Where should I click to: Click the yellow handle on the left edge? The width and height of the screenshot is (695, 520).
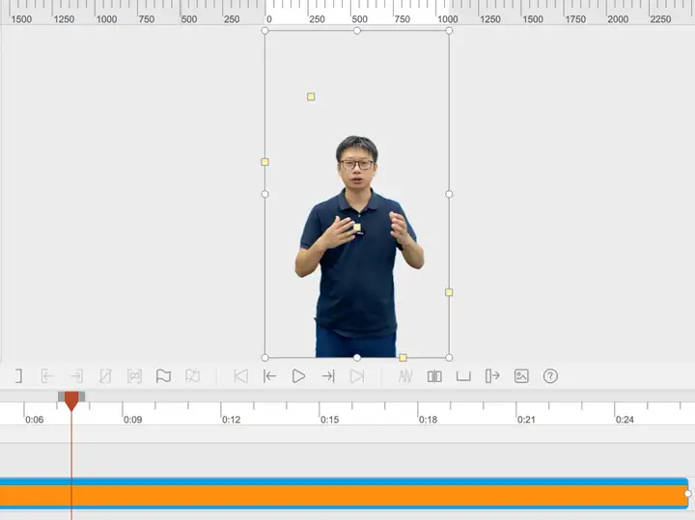(264, 162)
